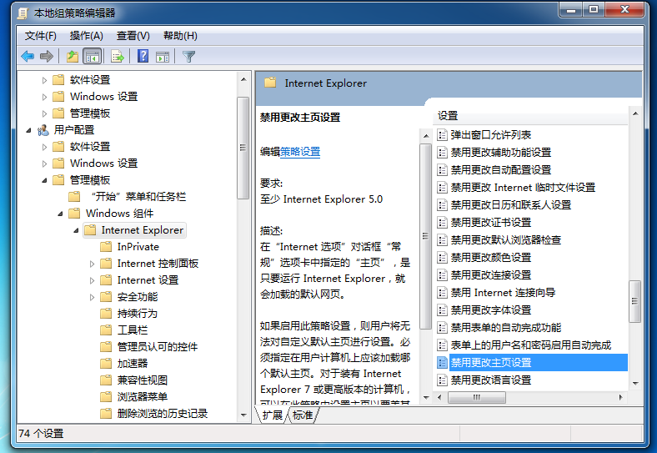Toggle the show/hide console tree icon
The height and width of the screenshot is (453, 657).
[x=93, y=56]
